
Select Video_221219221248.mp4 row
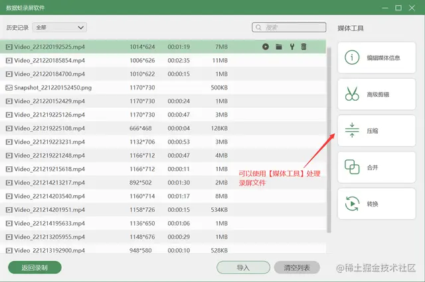click(x=163, y=156)
